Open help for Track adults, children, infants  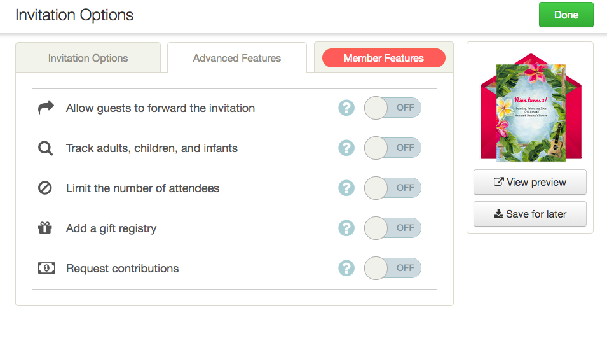[x=346, y=148]
